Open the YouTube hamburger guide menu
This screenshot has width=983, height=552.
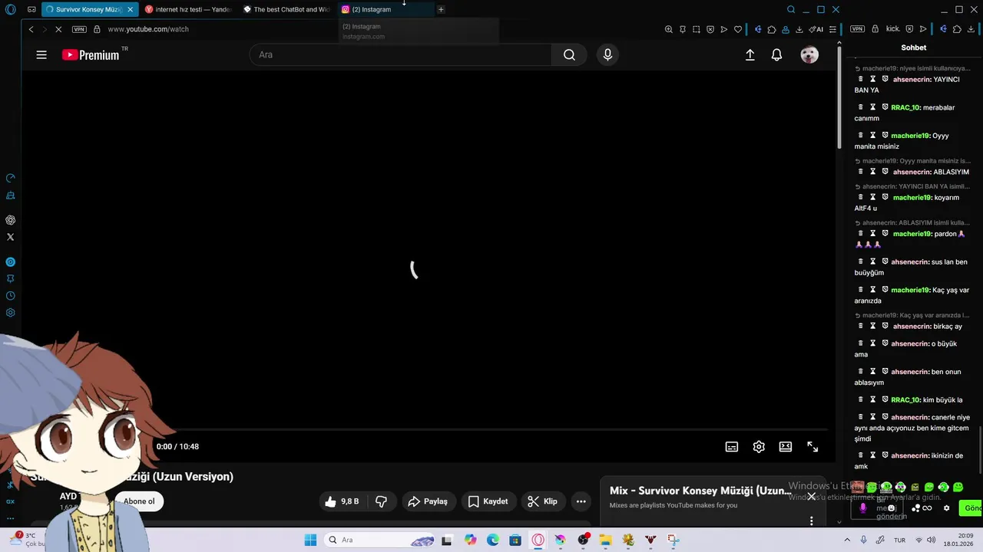[x=41, y=54]
